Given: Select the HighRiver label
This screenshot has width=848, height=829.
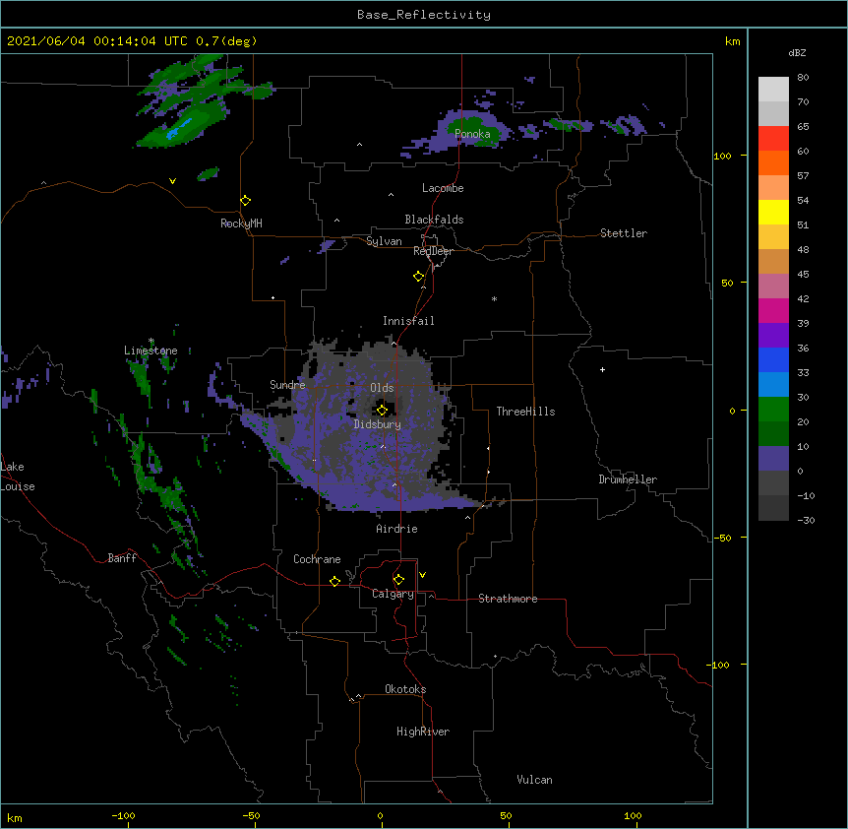Looking at the screenshot, I should tap(423, 732).
